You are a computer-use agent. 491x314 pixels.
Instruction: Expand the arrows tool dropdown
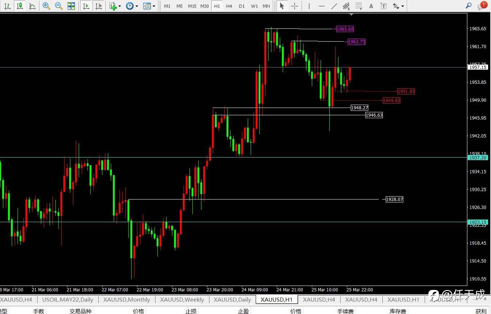(402, 6)
